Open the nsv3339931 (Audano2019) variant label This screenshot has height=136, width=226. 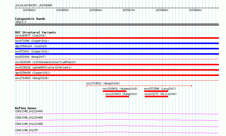[x=120, y=89]
